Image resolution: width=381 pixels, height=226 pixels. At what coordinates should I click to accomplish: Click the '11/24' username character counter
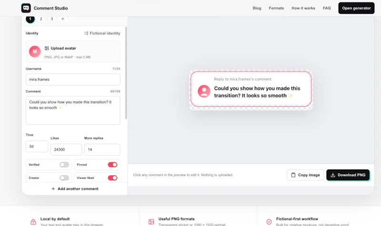[116, 69]
